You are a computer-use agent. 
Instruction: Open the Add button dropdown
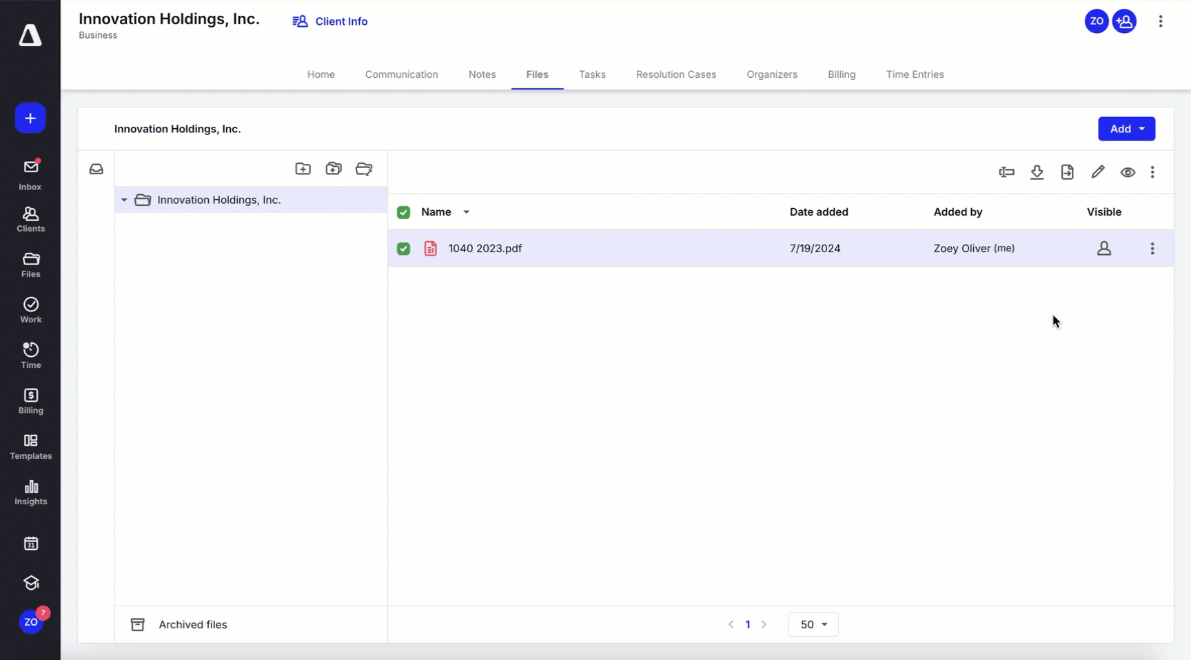[x=1126, y=129]
